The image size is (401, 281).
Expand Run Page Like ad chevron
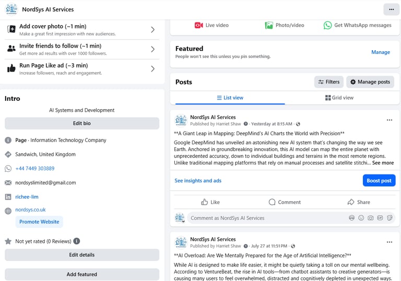tap(152, 68)
